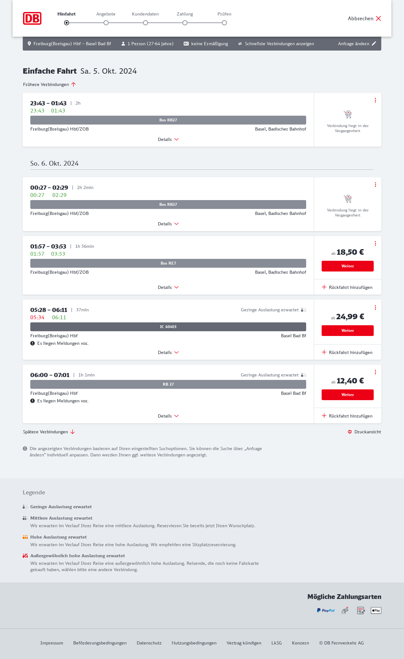Image resolution: width=404 pixels, height=659 pixels.
Task: Click Weiter for the 18,50 € offer
Action: point(348,266)
